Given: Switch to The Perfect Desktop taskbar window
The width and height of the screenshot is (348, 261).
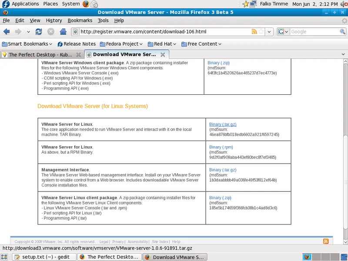Looking at the screenshot, I should 110,257.
